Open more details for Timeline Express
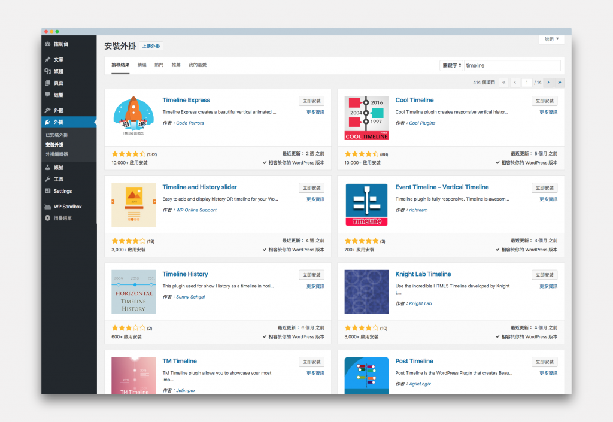Viewport: 613px width, 422px height. tap(315, 112)
